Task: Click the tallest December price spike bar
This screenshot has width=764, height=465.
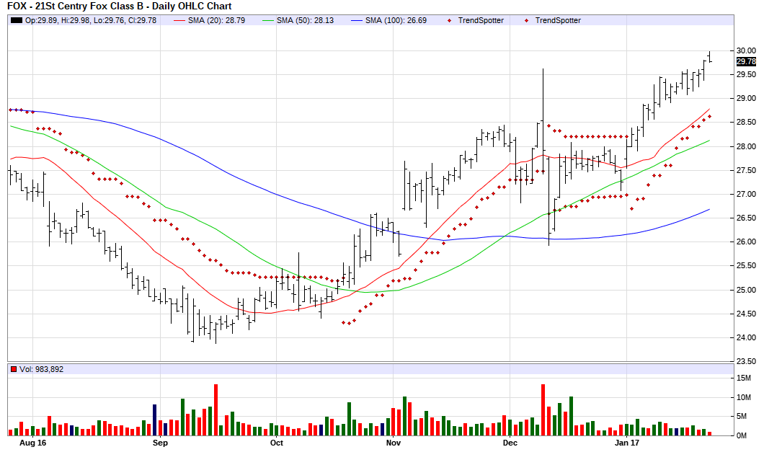Action: [x=543, y=120]
